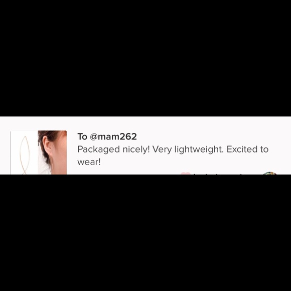
Task: Open the reviewer's round avatar icon
Action: (269, 173)
